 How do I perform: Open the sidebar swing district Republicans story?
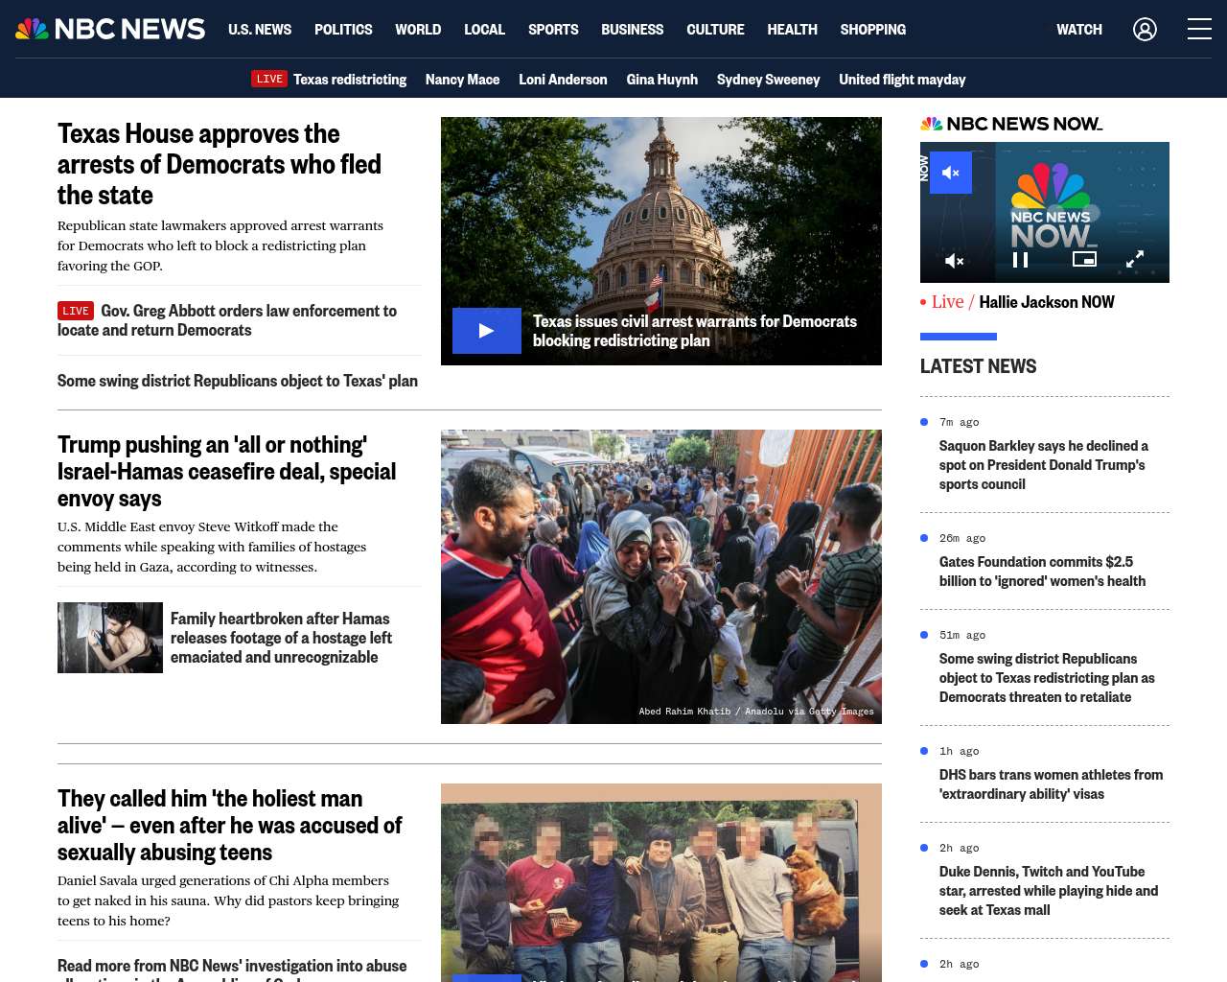[1047, 678]
